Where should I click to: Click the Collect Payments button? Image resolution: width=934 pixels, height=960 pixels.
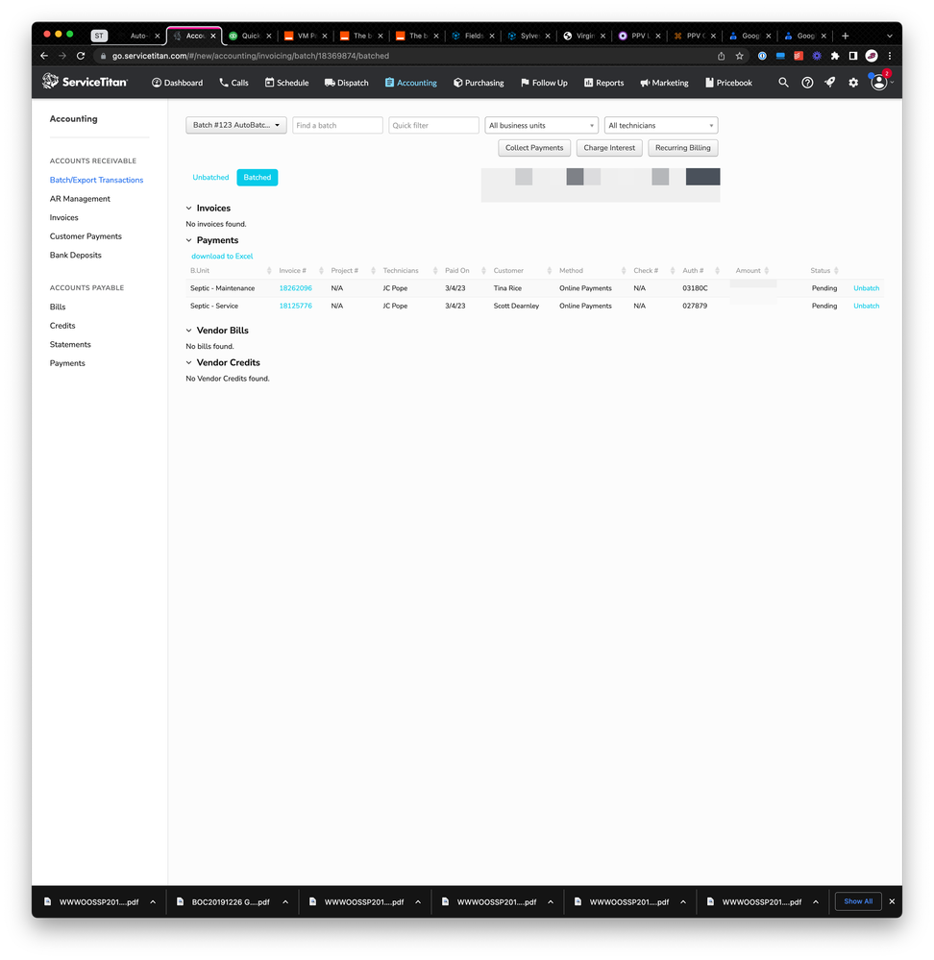(x=534, y=148)
